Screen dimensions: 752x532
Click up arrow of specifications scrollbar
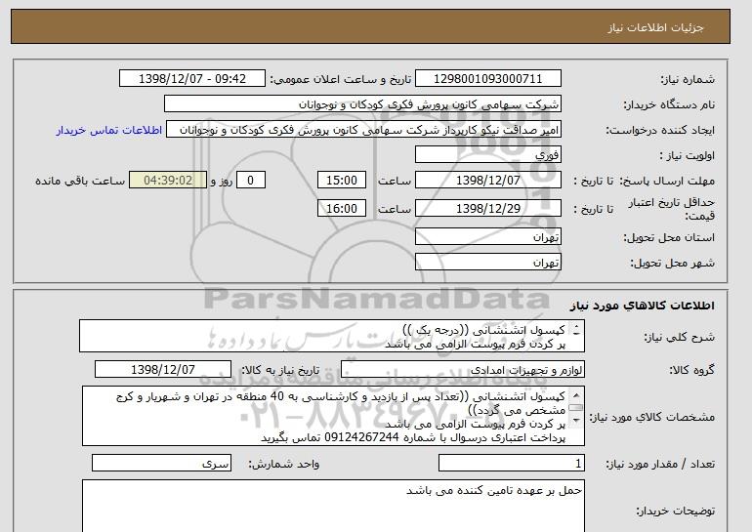(575, 395)
